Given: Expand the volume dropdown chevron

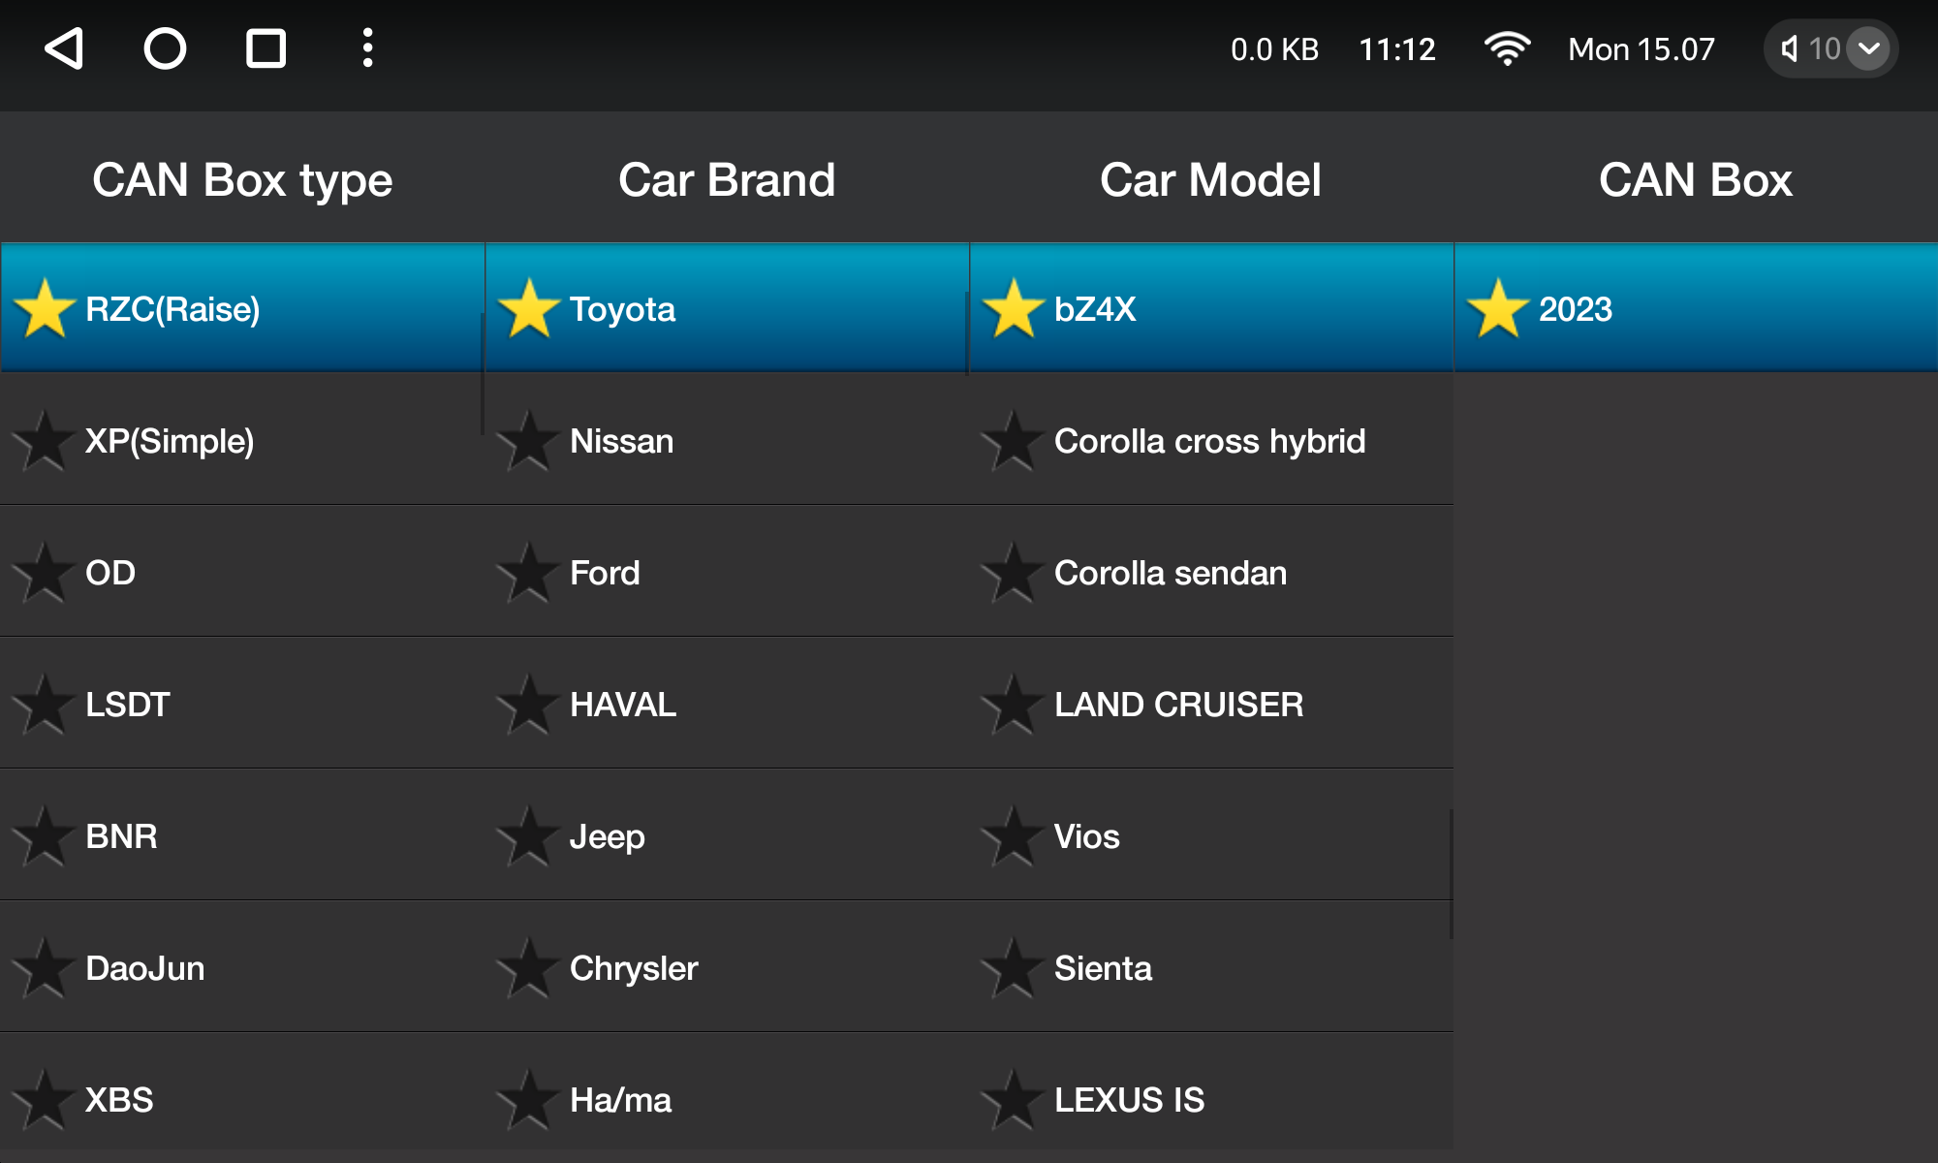Looking at the screenshot, I should [x=1868, y=48].
